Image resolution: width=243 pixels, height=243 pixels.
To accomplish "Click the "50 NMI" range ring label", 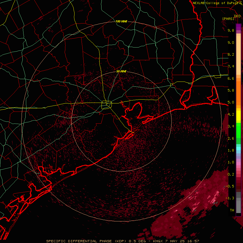I will pyautogui.click(x=121, y=71).
